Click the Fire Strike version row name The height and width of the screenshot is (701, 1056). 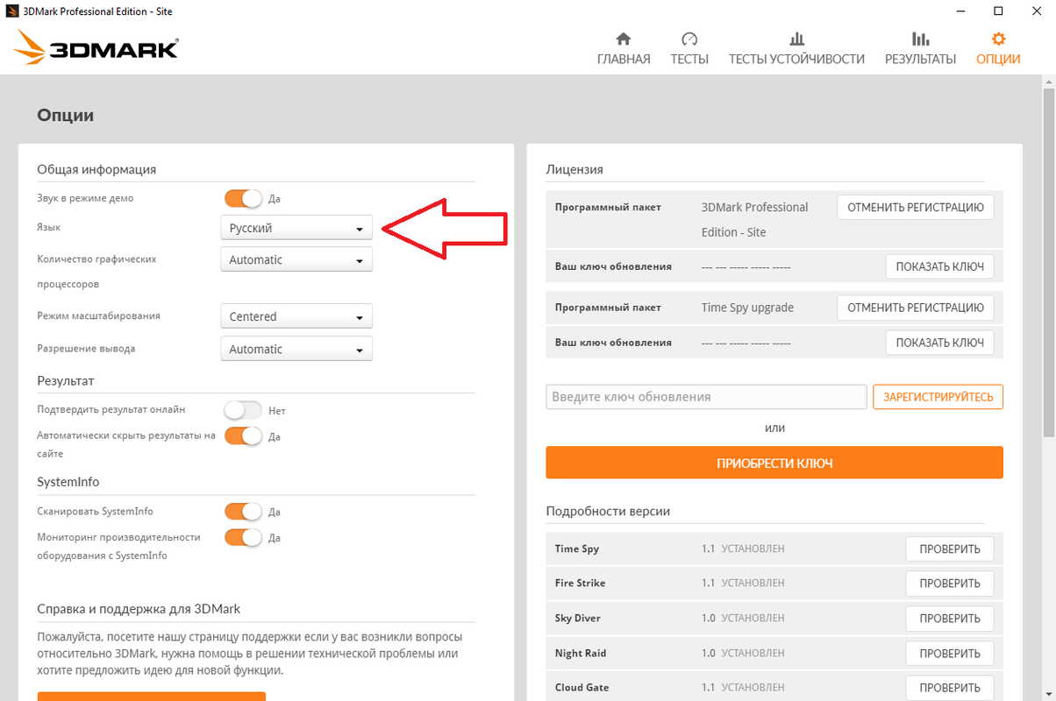point(580,583)
